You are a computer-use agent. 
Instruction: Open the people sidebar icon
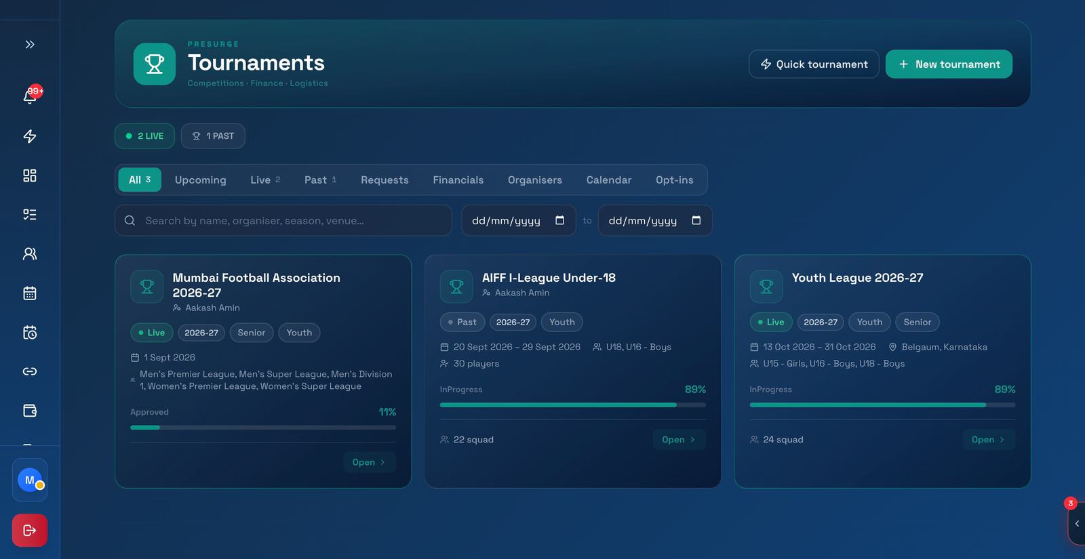tap(30, 254)
